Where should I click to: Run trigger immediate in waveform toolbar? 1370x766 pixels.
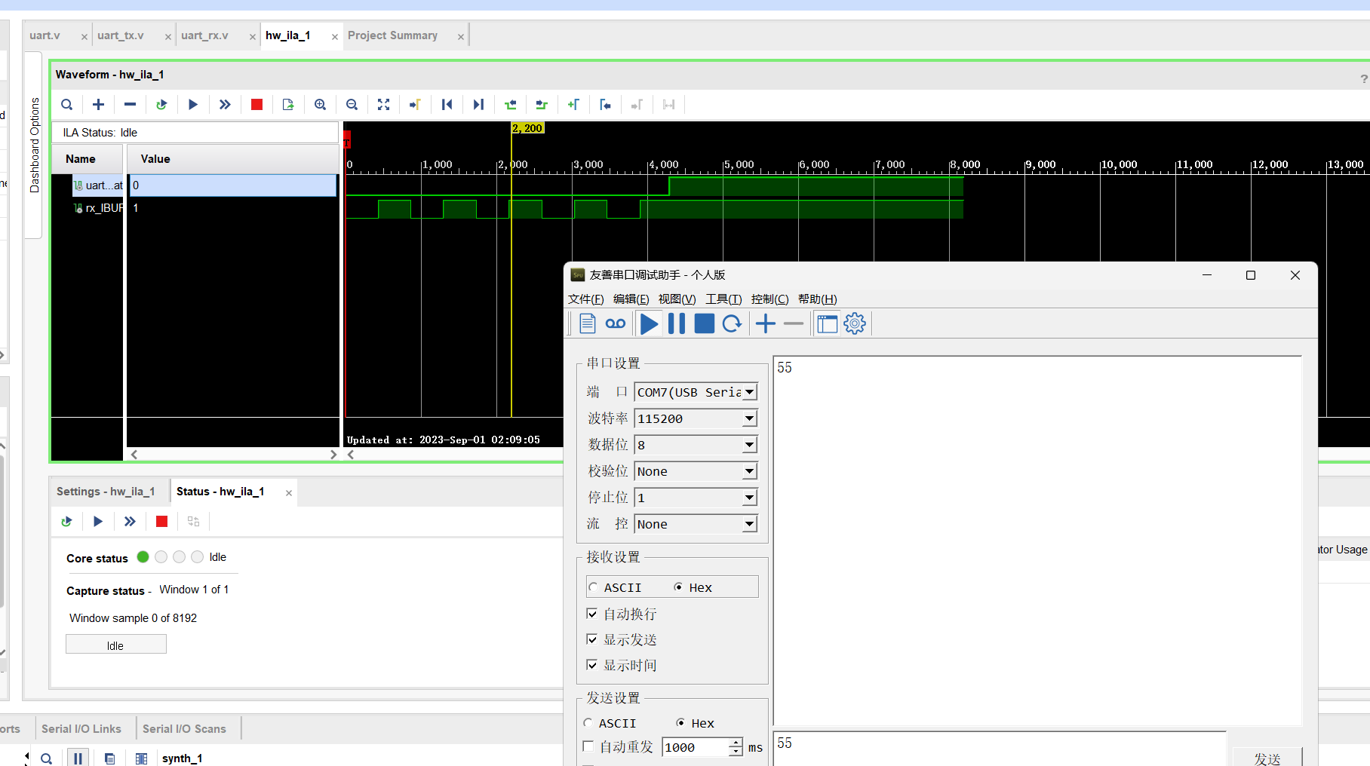pos(225,105)
